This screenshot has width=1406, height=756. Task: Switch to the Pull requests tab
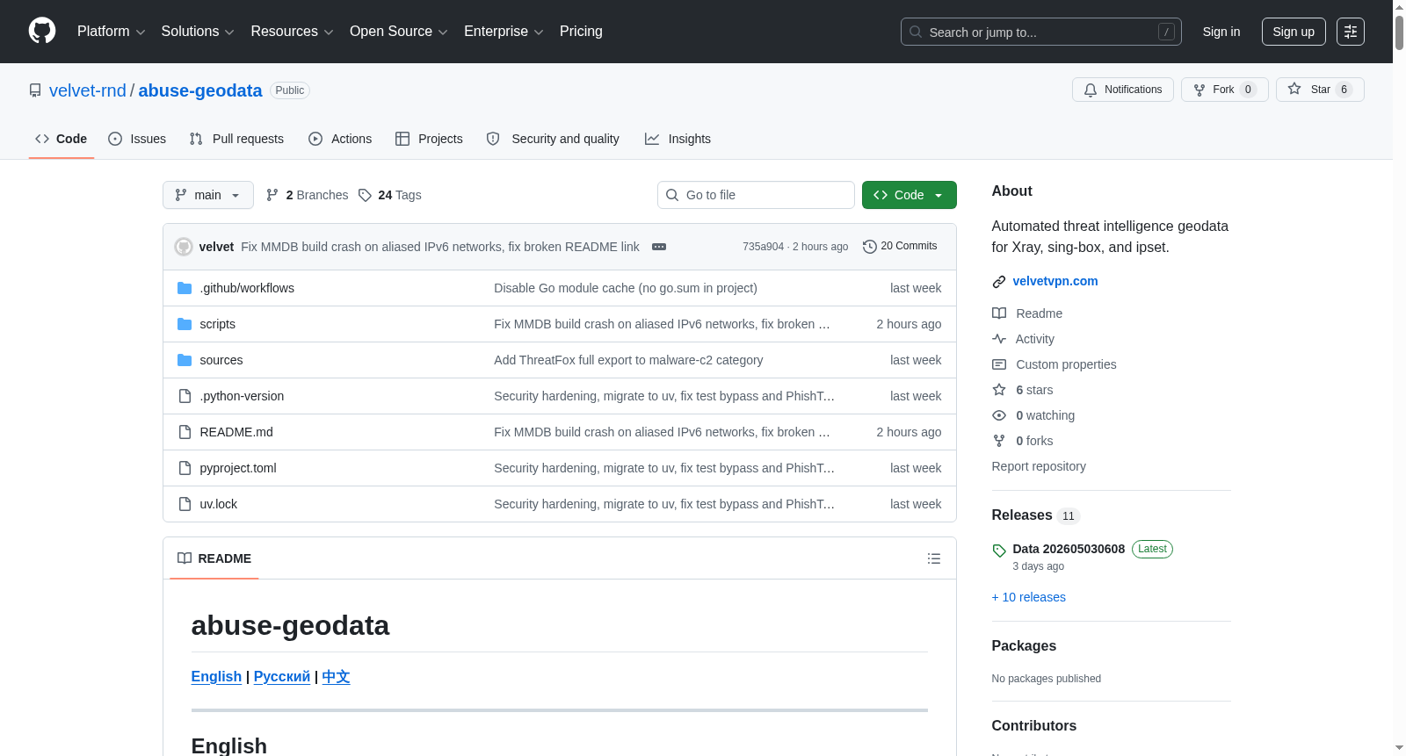coord(236,139)
